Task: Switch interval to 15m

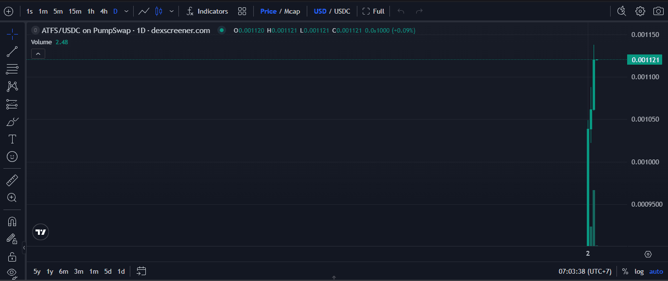Action: (75, 11)
